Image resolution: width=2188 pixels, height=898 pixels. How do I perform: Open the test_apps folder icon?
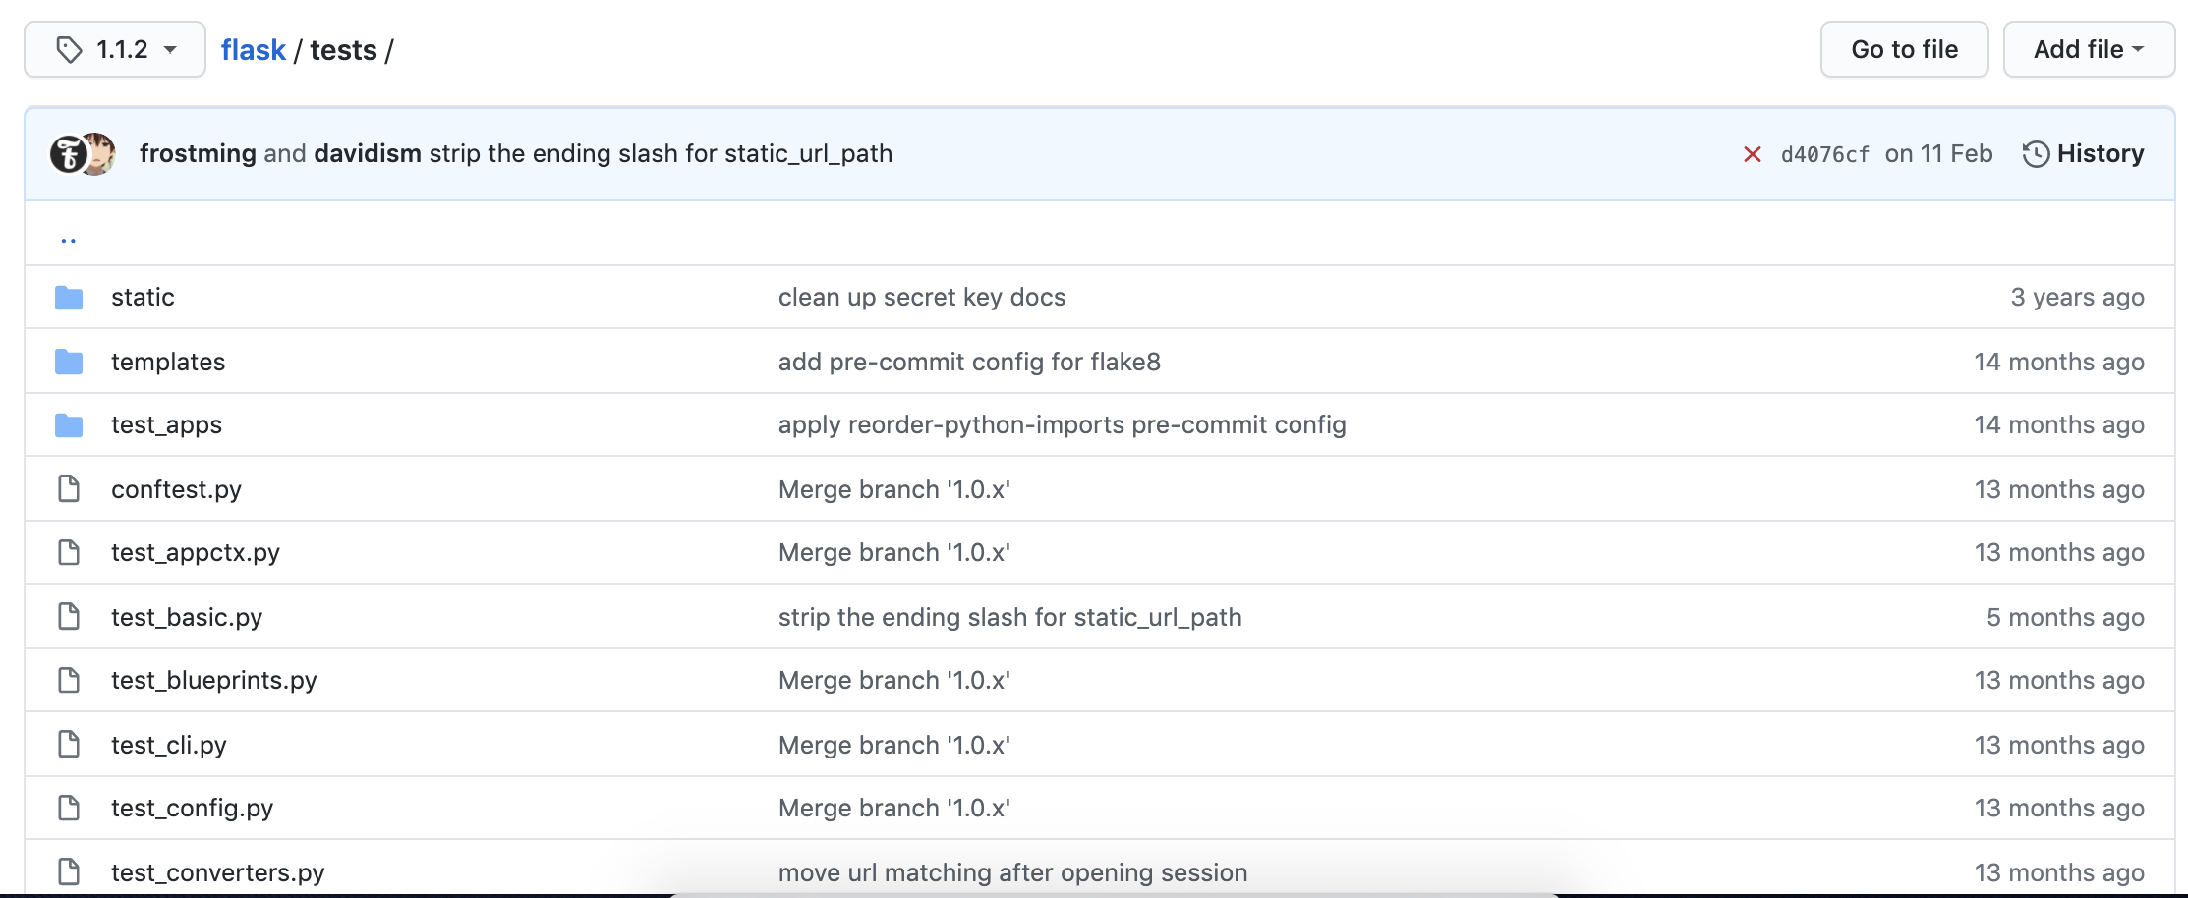point(68,424)
